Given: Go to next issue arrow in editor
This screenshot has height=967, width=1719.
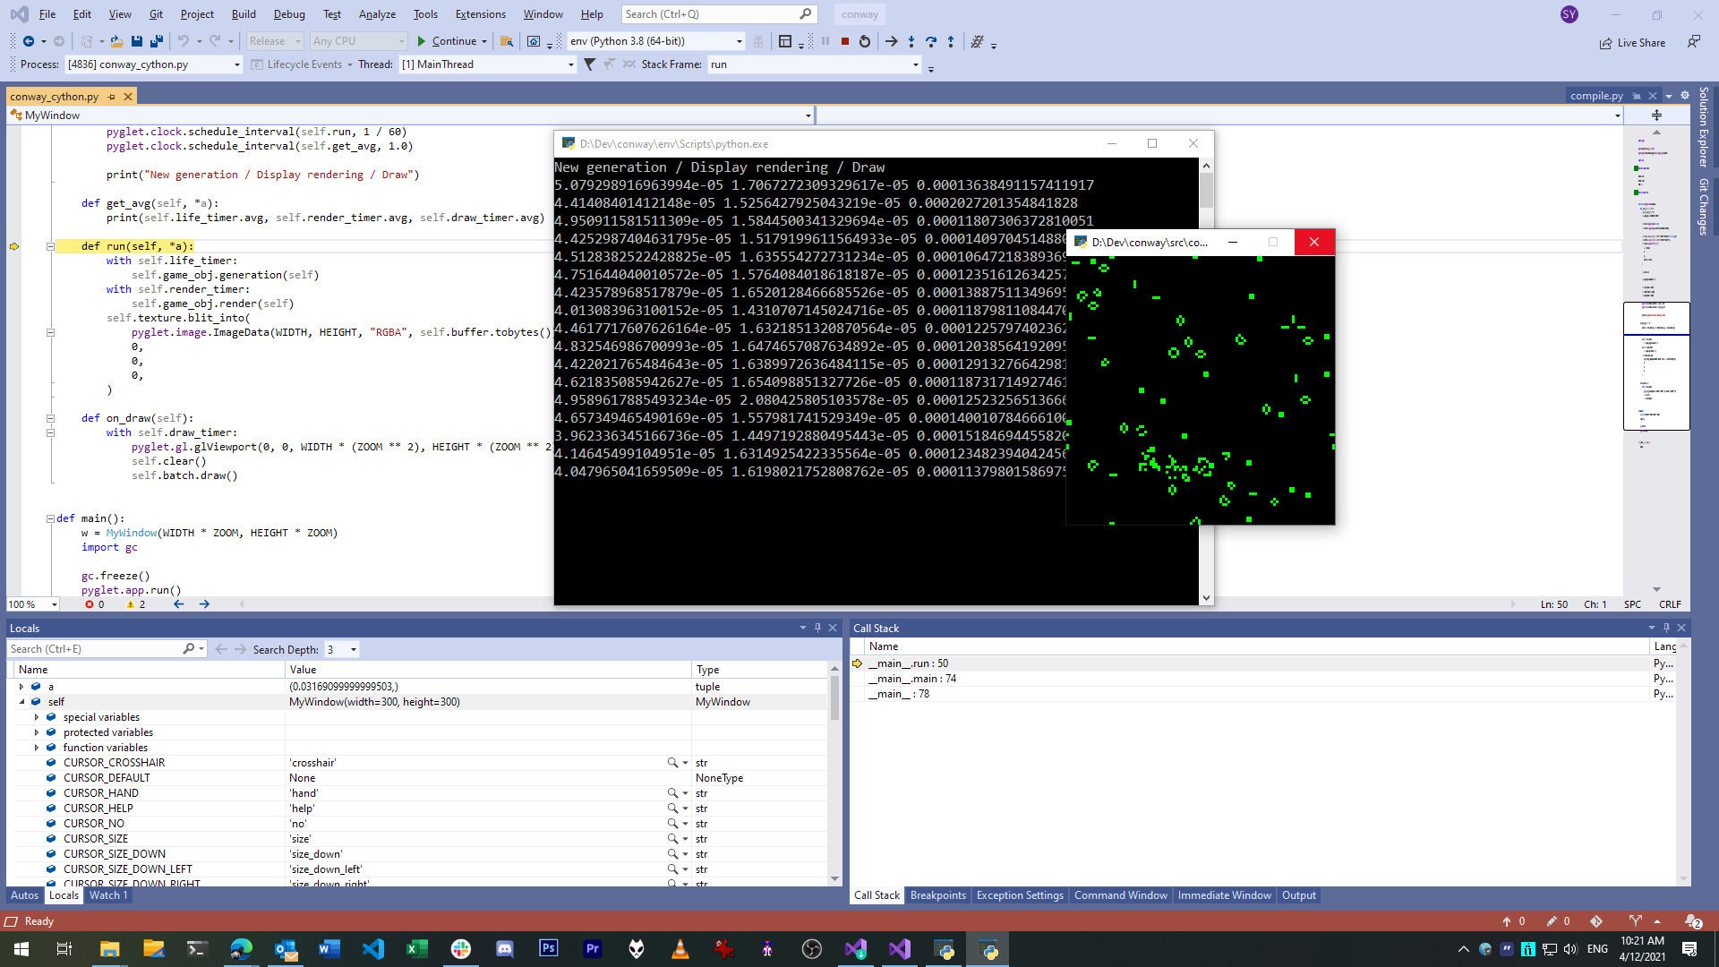Looking at the screenshot, I should pyautogui.click(x=204, y=604).
